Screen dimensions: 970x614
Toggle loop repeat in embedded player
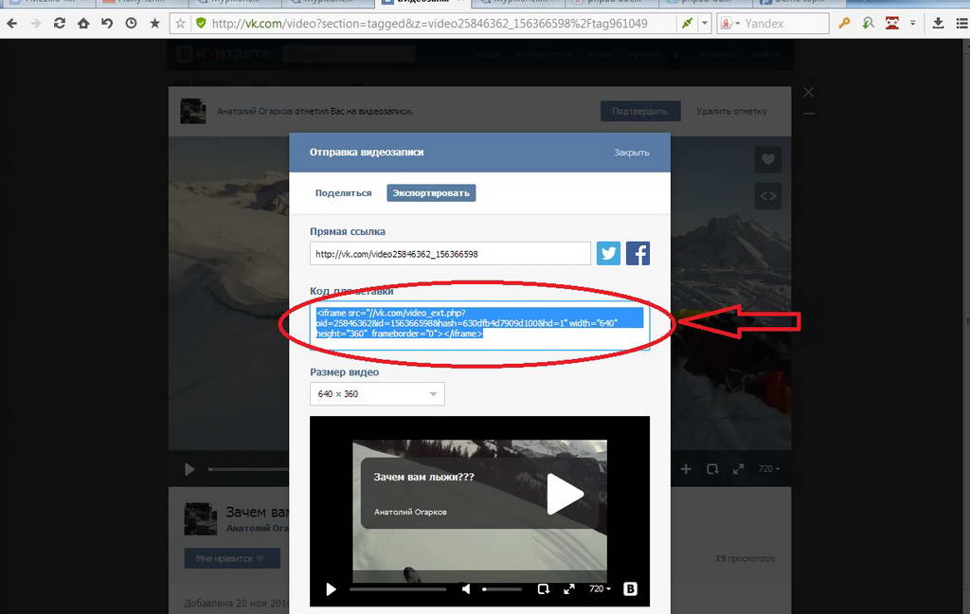(544, 589)
